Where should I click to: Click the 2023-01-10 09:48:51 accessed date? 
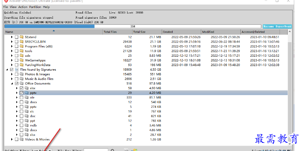tap(265, 37)
